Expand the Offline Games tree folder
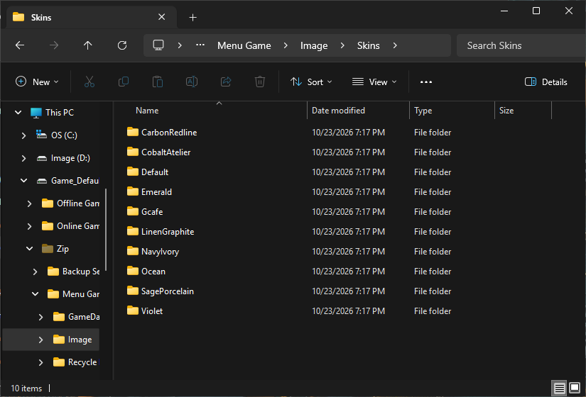The image size is (586, 397). tap(30, 203)
